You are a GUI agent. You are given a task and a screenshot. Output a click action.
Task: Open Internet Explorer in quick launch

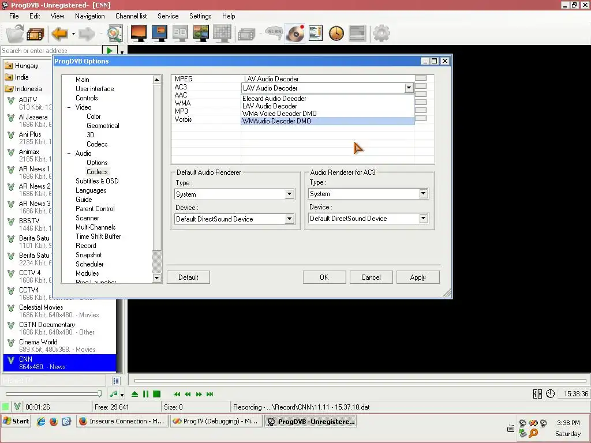pos(41,422)
